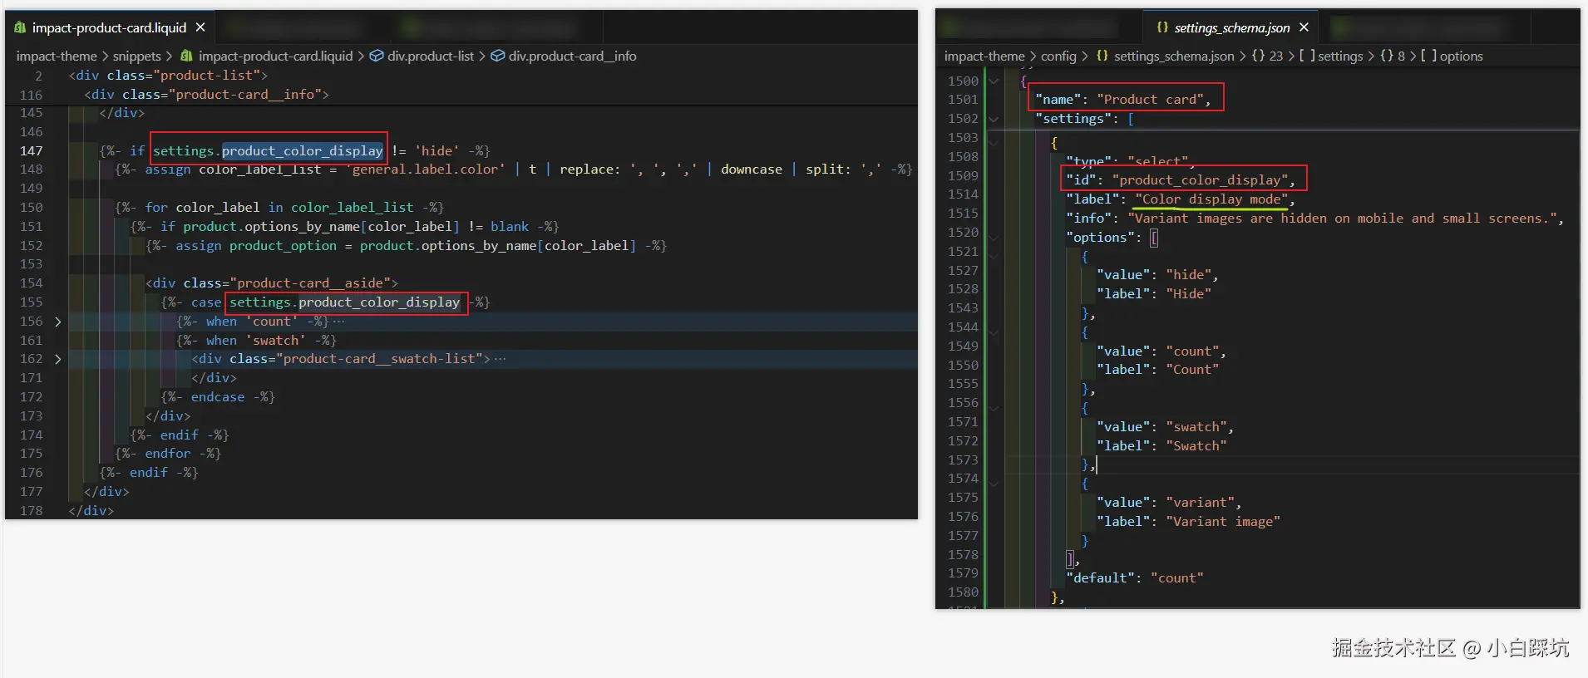Image resolution: width=1588 pixels, height=678 pixels.
Task: Close the impact-product-card.liquid tab
Action: point(200,27)
